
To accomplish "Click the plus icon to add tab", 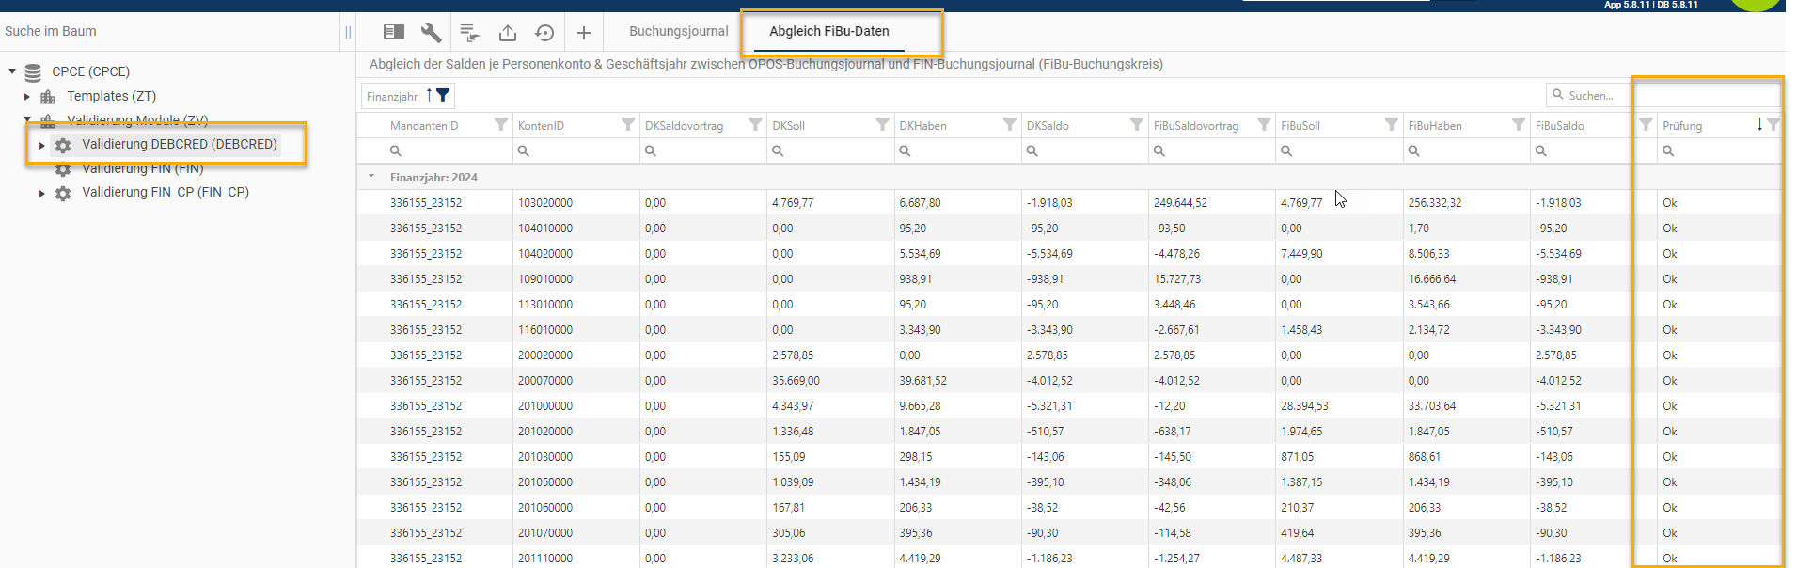I will [x=584, y=33].
